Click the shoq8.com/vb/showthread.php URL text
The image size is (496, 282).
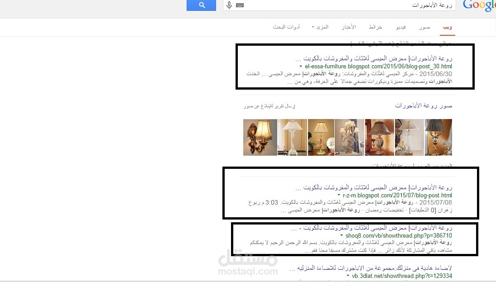399,235
